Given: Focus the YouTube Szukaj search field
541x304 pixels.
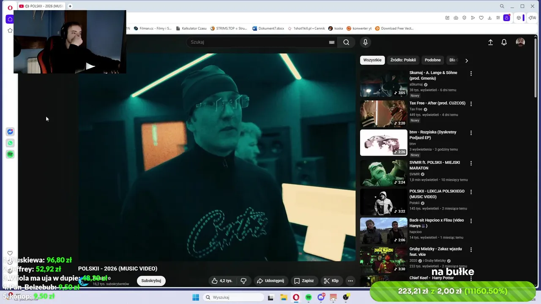Looking at the screenshot, I should (258, 42).
